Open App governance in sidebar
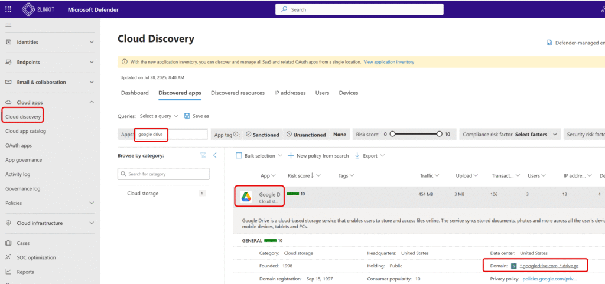Image resolution: width=605 pixels, height=284 pixels. [x=24, y=160]
